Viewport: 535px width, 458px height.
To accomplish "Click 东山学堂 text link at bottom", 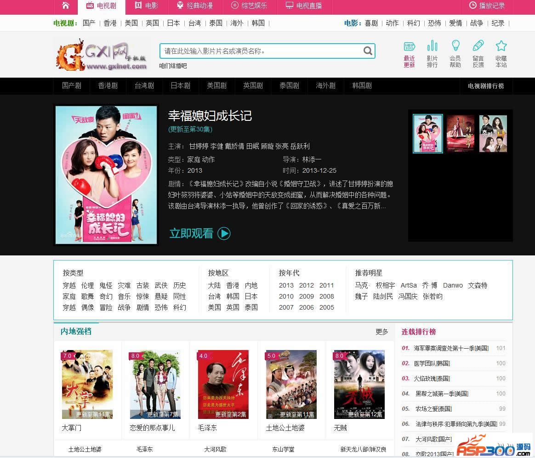I will coord(283,449).
